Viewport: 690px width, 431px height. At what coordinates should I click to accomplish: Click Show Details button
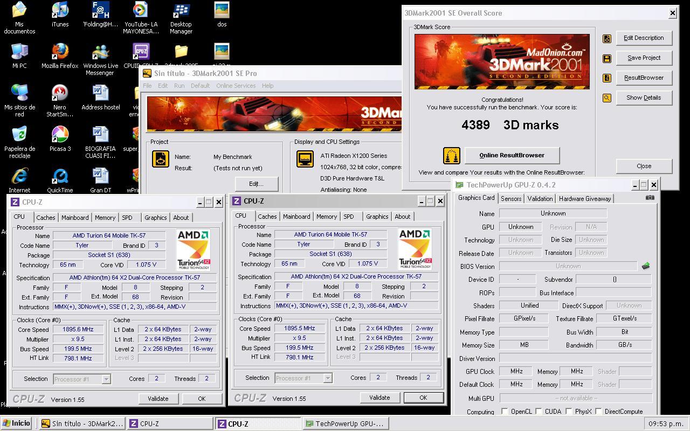(x=644, y=98)
